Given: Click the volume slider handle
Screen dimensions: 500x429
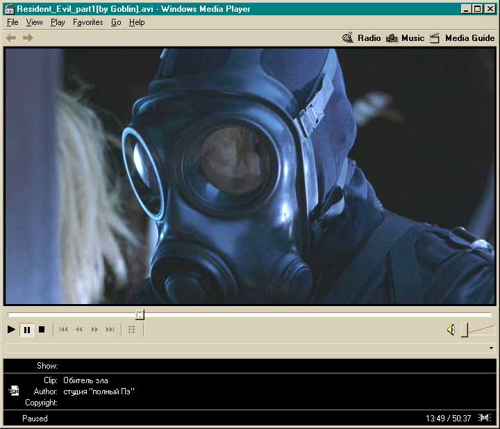Looking at the screenshot, I should click(x=465, y=330).
